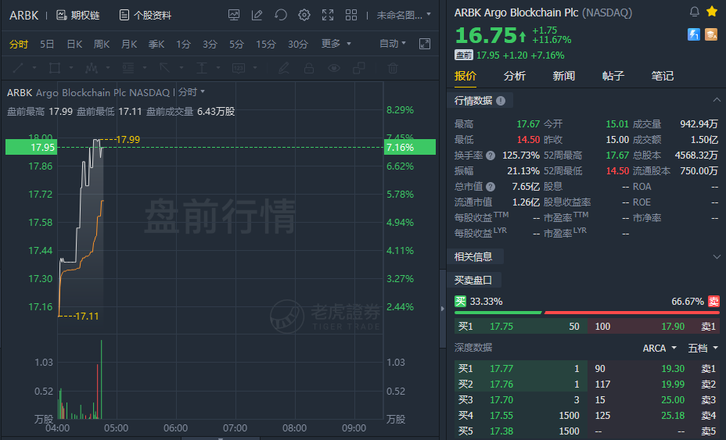Delete drawings with the trash icon
726x440 pixels.
393,69
